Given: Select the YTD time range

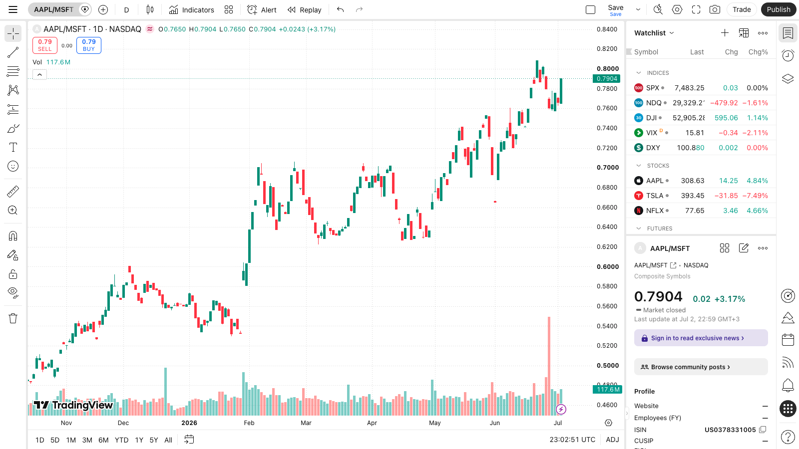Looking at the screenshot, I should click(x=121, y=440).
